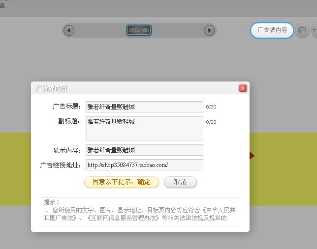The width and height of the screenshot is (317, 249).
Task: Click the red arrow beside the dialog
Action: (252, 156)
